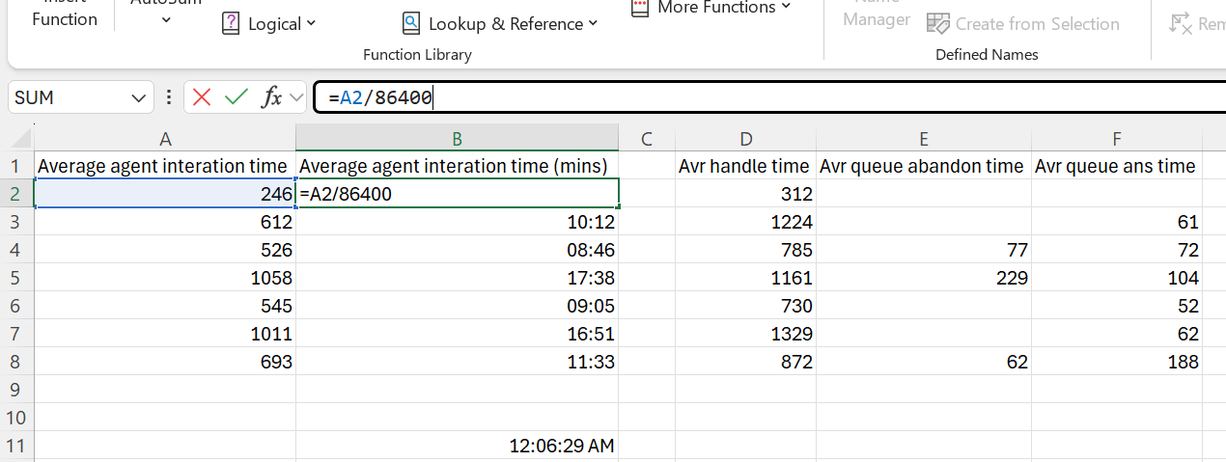Click the 'Avr queue abandon time' header cell

coord(923,166)
